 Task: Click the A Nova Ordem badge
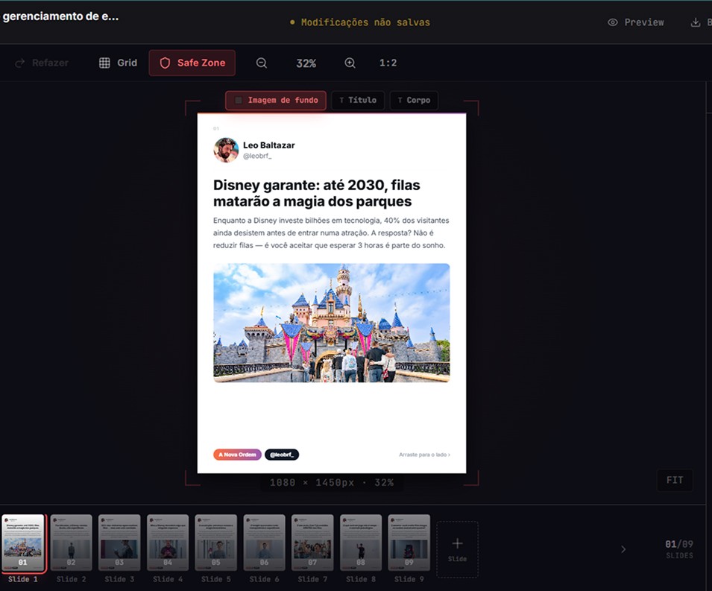pos(237,455)
